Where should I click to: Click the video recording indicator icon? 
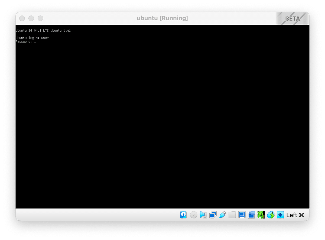point(251,215)
